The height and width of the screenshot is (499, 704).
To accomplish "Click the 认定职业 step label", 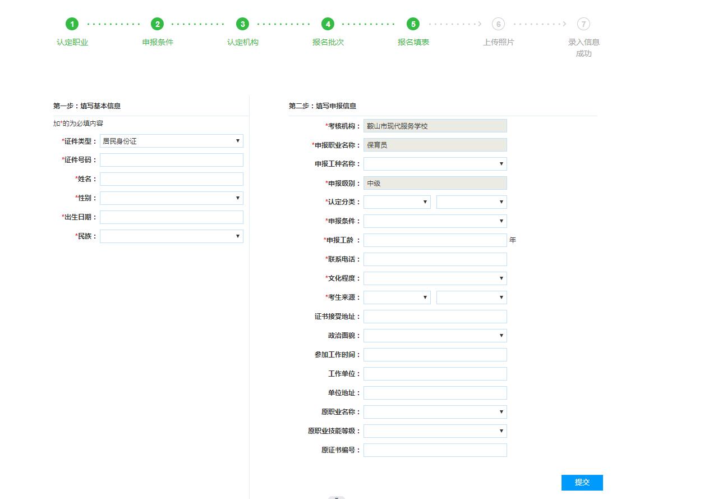I will [x=72, y=42].
